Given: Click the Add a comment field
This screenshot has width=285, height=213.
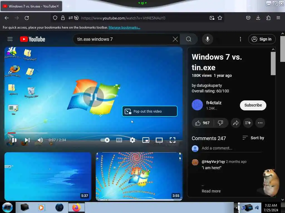Looking at the screenshot, I should coord(232,148).
